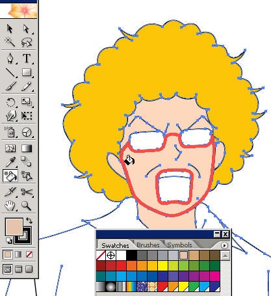The image size is (271, 296).
Task: Switch to the Brushes tab
Action: (x=148, y=245)
